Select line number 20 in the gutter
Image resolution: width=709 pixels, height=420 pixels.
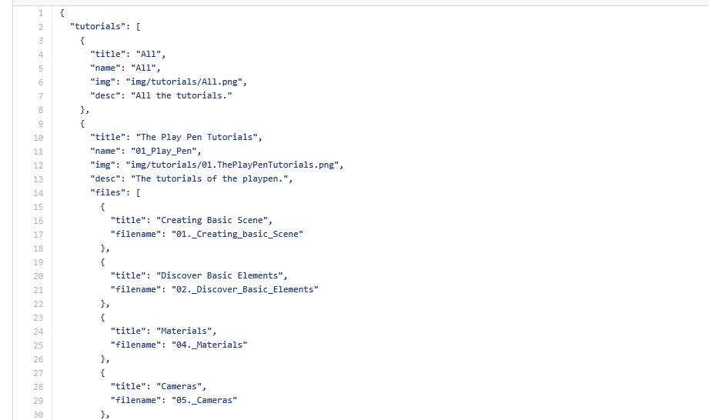point(38,276)
